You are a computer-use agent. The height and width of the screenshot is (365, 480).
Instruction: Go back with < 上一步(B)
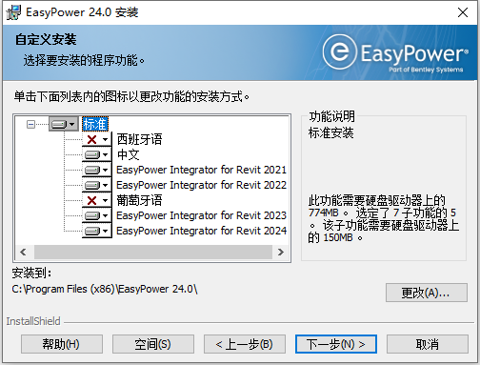click(245, 344)
